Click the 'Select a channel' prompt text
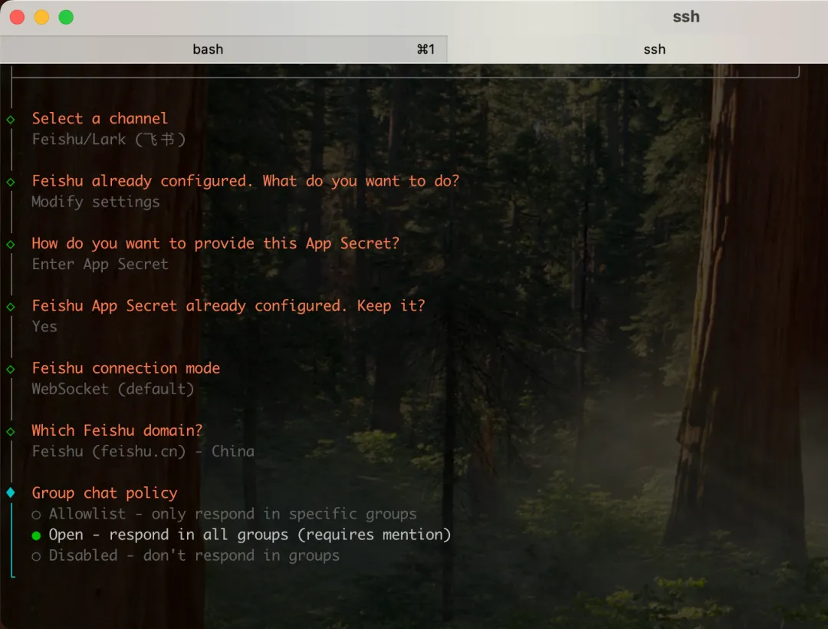 tap(100, 118)
